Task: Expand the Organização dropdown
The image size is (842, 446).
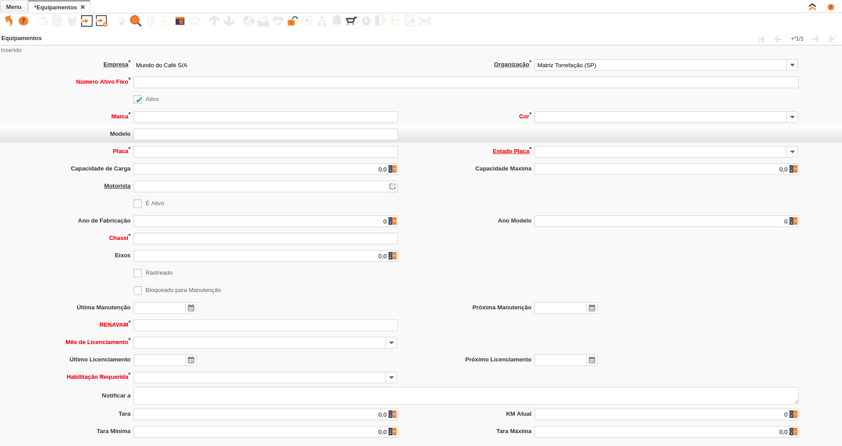Action: click(x=792, y=65)
